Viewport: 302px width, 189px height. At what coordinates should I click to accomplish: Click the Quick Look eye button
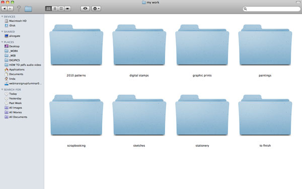coord(85,9)
